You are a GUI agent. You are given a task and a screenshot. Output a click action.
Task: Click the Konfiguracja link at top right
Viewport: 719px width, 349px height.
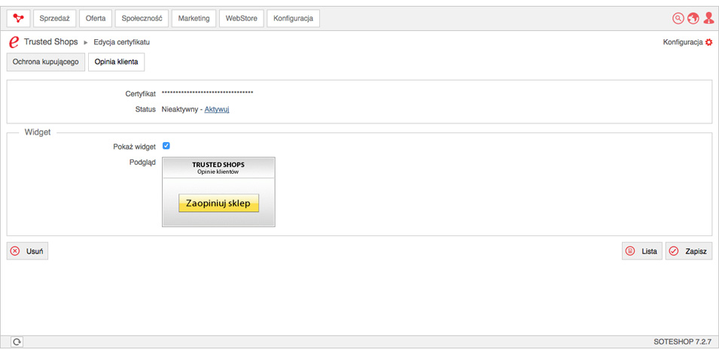(683, 42)
